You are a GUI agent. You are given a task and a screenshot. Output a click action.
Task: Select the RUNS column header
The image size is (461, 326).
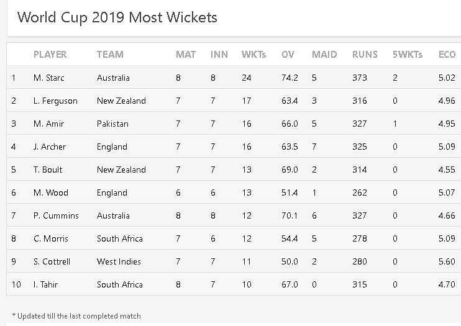[x=365, y=55]
